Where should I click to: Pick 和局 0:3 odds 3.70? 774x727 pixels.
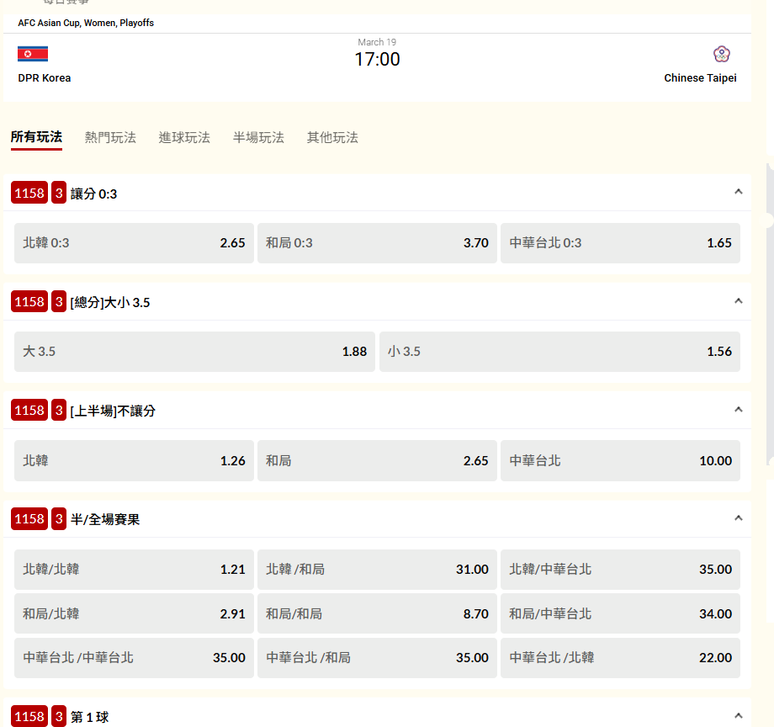pos(377,243)
